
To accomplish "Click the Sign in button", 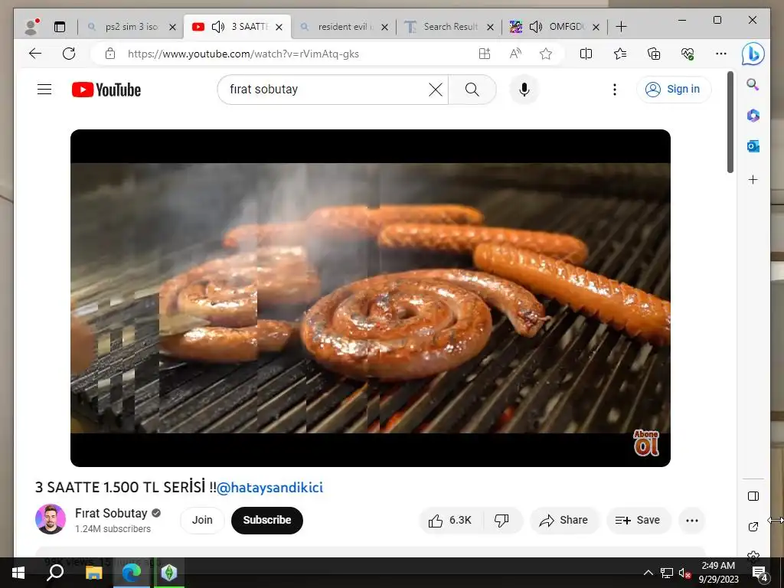I will coord(674,90).
